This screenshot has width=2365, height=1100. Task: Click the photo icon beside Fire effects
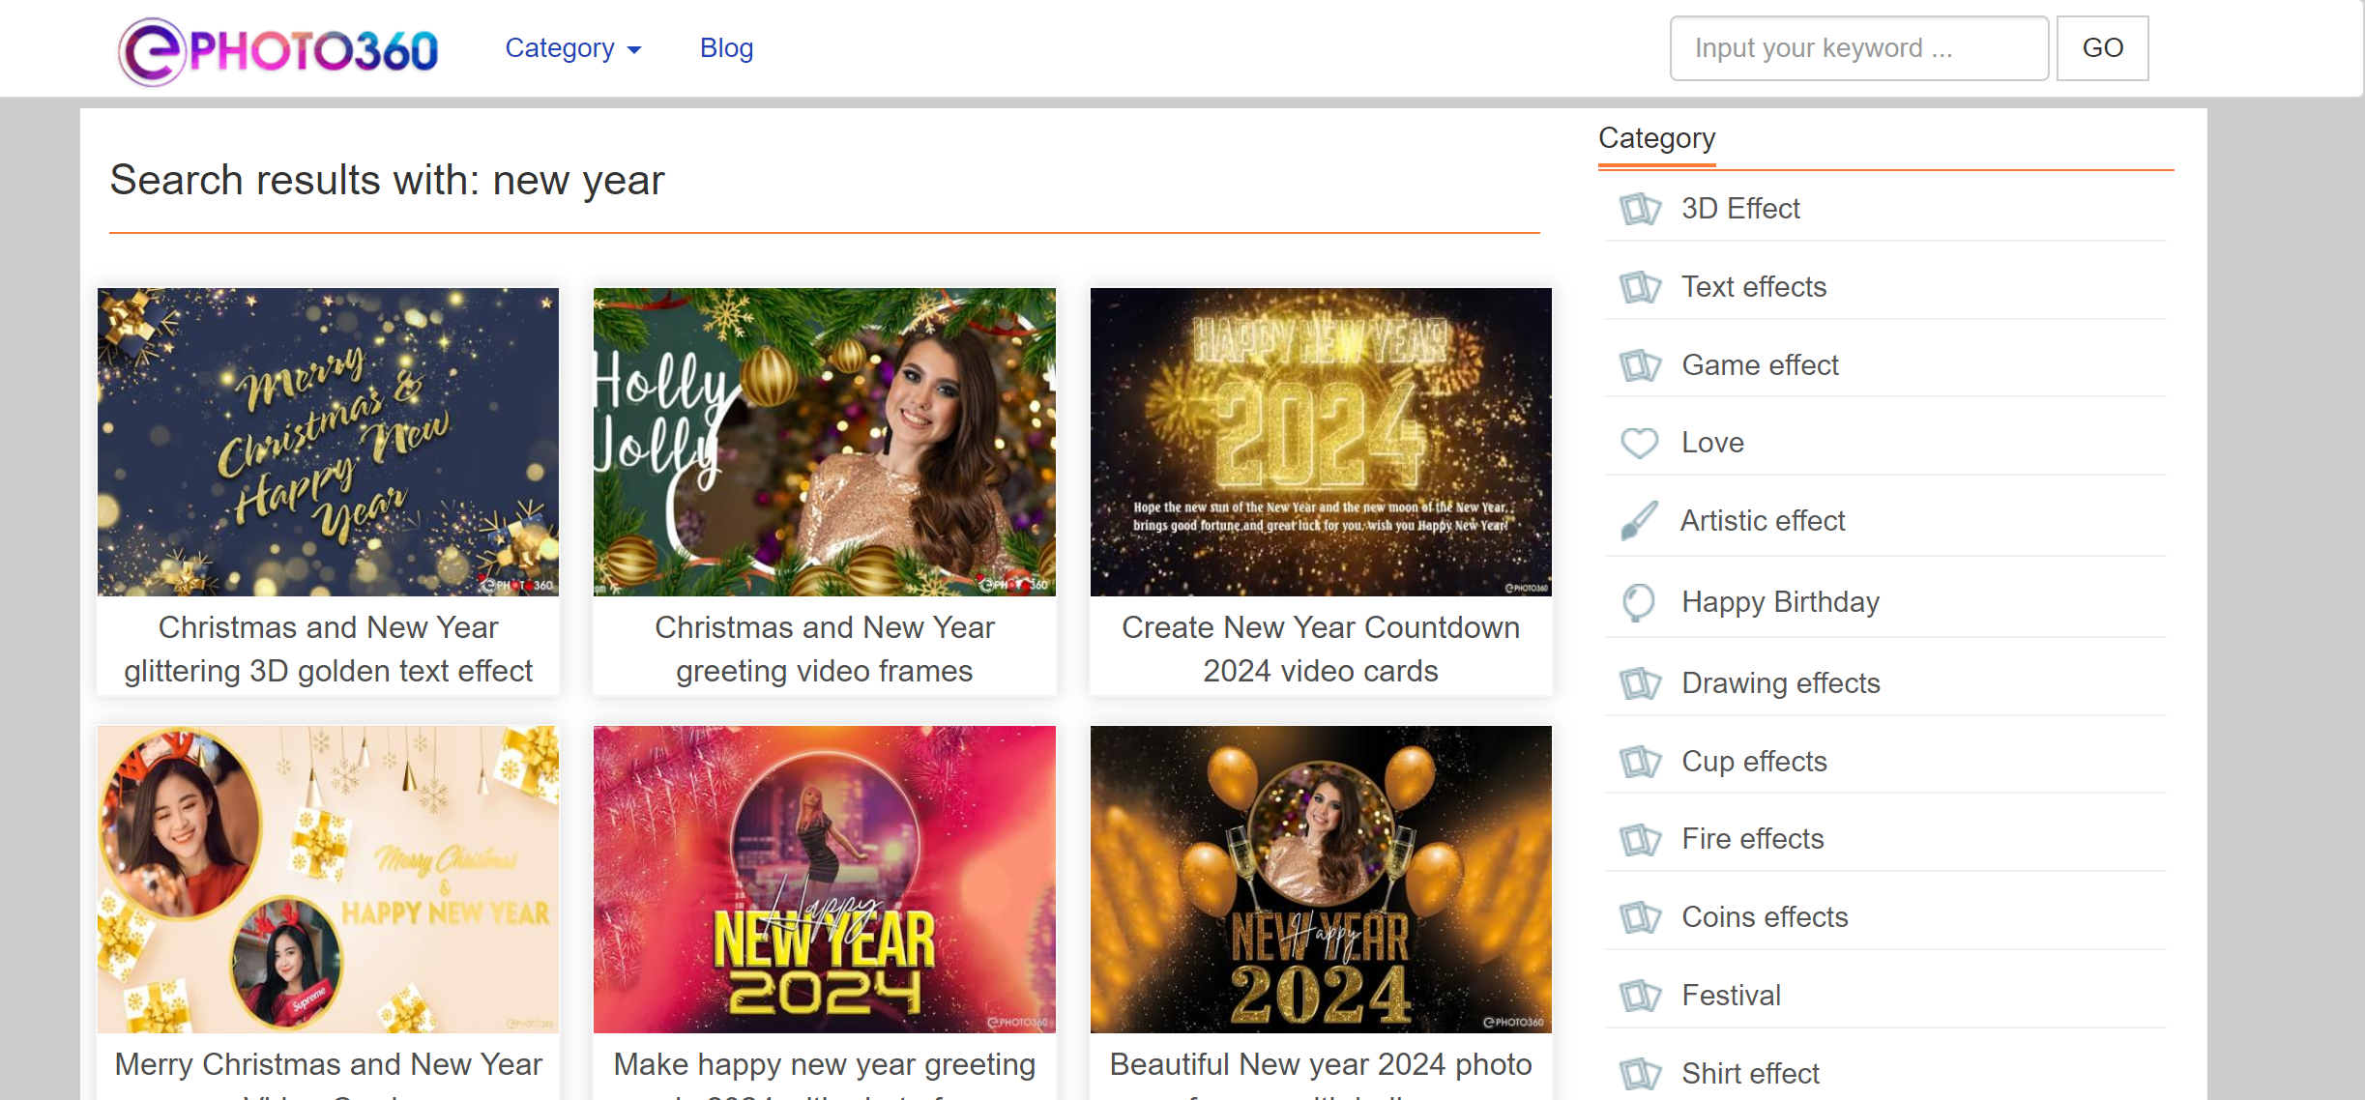(x=1640, y=839)
